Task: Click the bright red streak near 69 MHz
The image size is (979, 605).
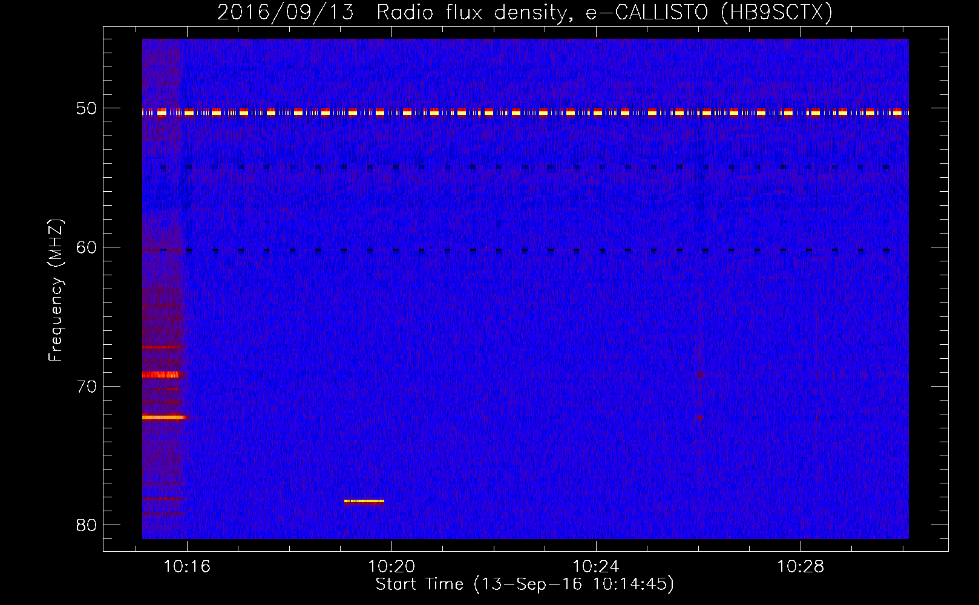Action: tap(162, 374)
